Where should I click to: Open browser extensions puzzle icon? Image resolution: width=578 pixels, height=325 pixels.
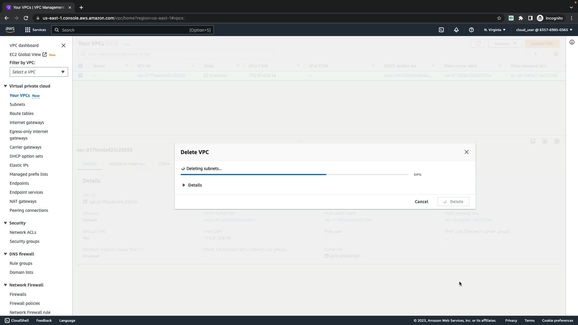[521, 18]
